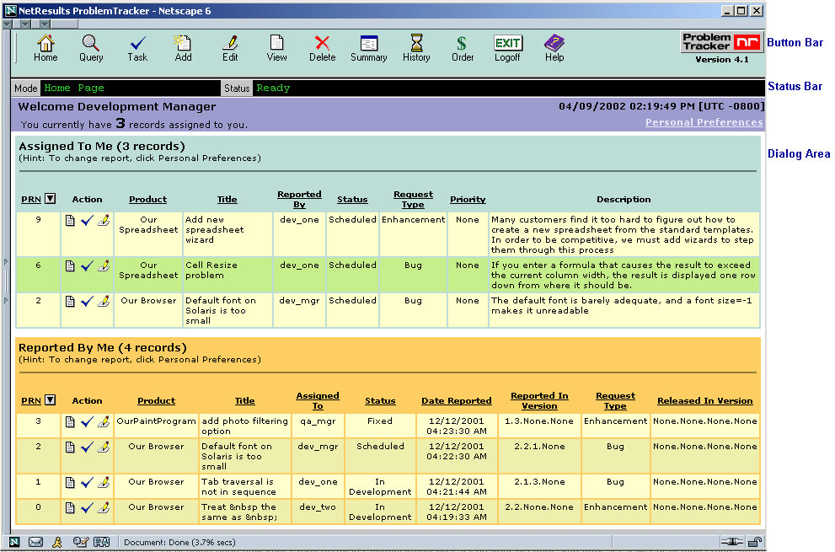835x552 pixels.
Task: Toggle PRN sort arrow in Assigned To Me
Action: tap(50, 199)
